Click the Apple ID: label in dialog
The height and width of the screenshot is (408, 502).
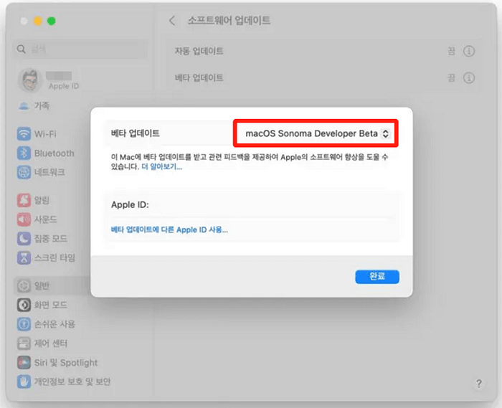[x=130, y=205]
